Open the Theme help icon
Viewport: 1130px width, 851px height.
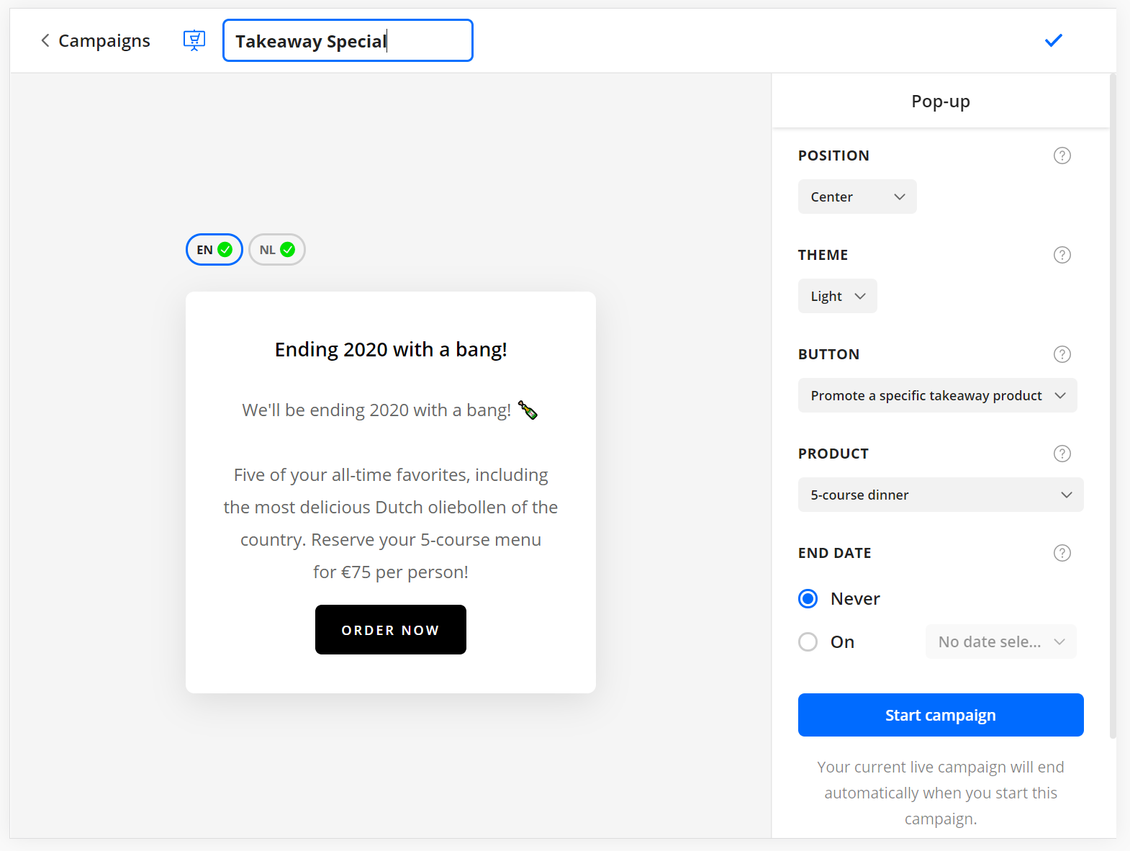click(1062, 255)
